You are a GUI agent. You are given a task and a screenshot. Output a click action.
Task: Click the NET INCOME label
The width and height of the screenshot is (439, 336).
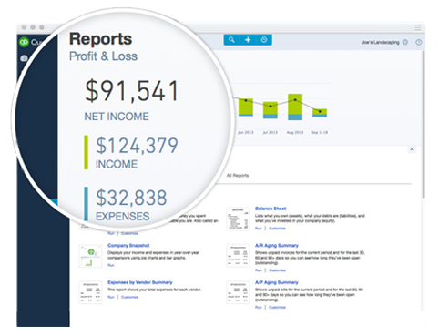click(117, 117)
